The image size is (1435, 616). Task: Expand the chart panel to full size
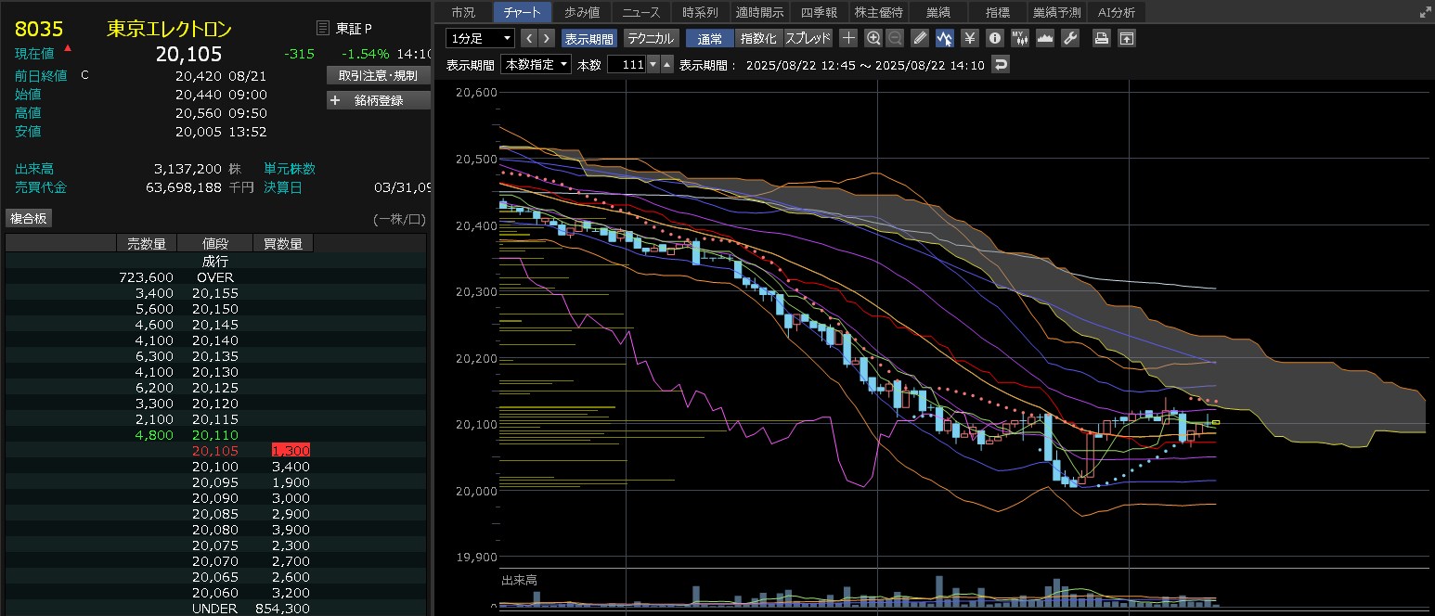[x=1425, y=12]
